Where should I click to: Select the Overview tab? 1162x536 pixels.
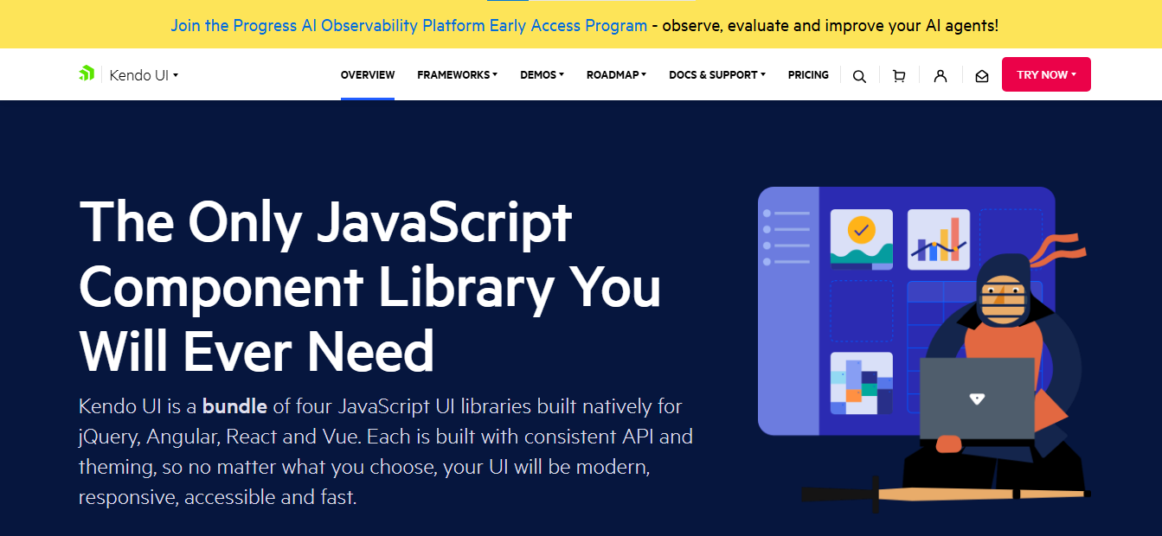(368, 75)
